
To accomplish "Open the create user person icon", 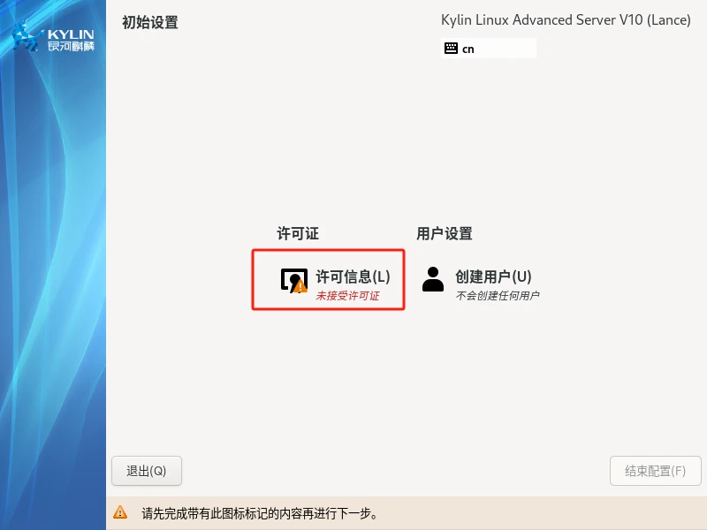I will tap(433, 279).
